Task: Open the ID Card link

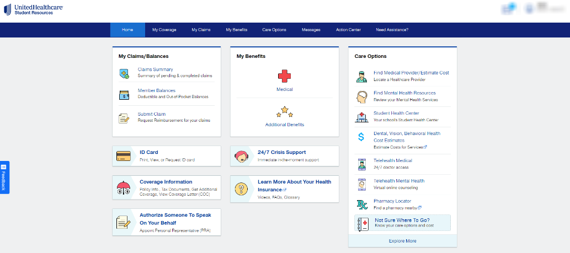Action: (149, 153)
